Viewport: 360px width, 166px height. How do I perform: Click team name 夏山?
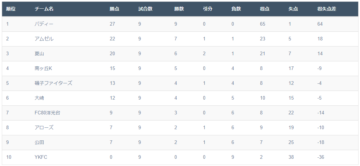pyautogui.click(x=39, y=53)
